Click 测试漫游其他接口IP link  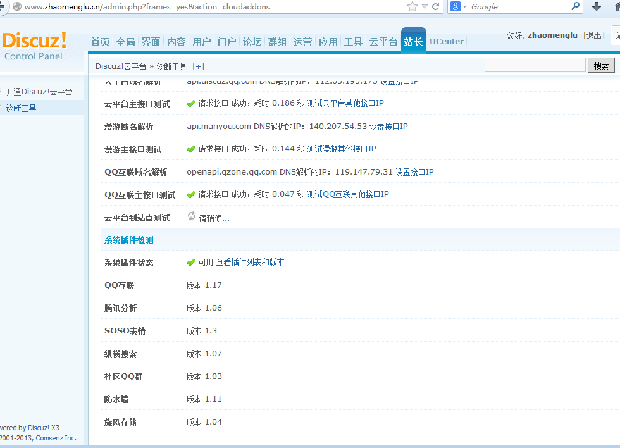tap(342, 149)
